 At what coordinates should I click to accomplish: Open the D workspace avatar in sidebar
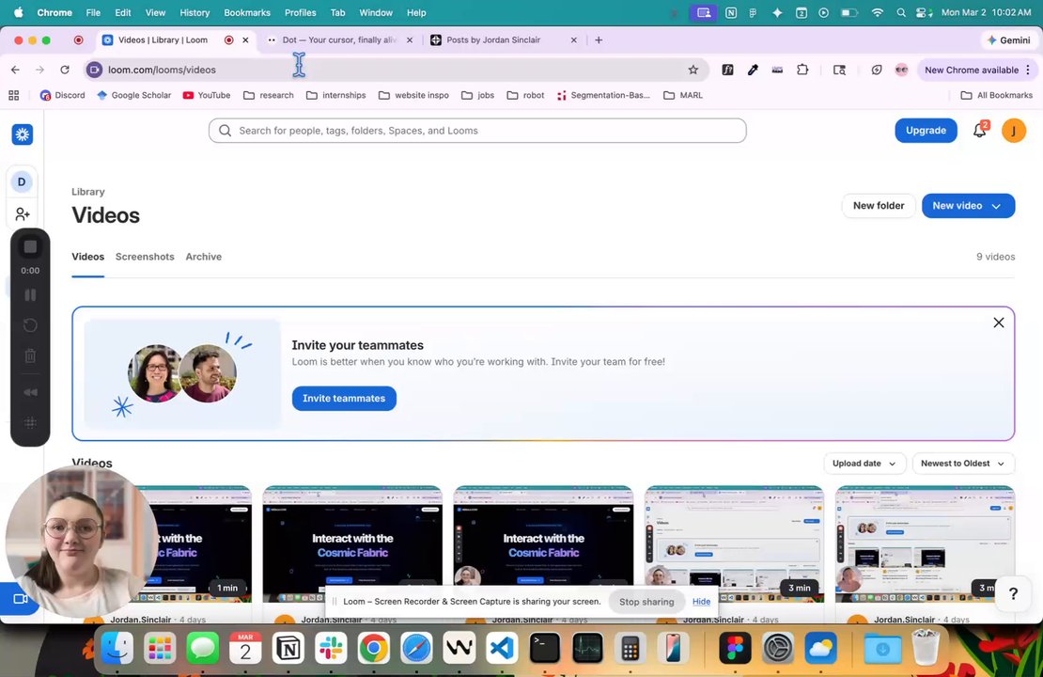22,181
